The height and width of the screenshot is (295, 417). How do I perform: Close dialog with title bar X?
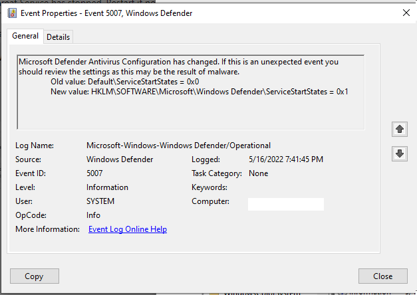(406, 13)
